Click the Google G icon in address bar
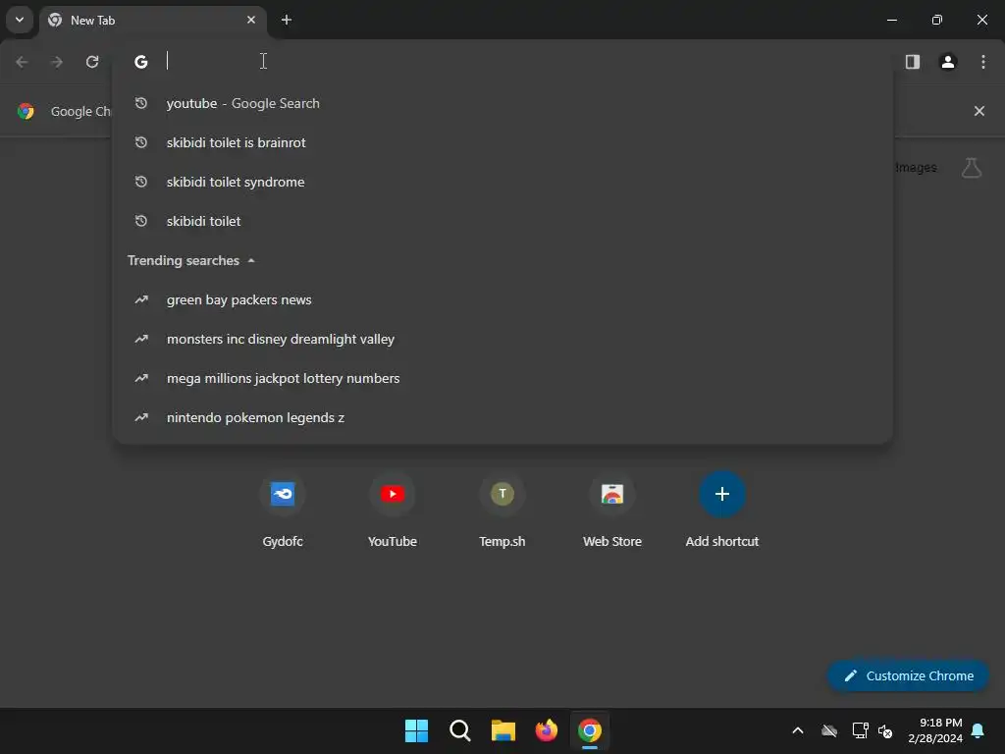Screen dimensions: 1005x754 141,62
